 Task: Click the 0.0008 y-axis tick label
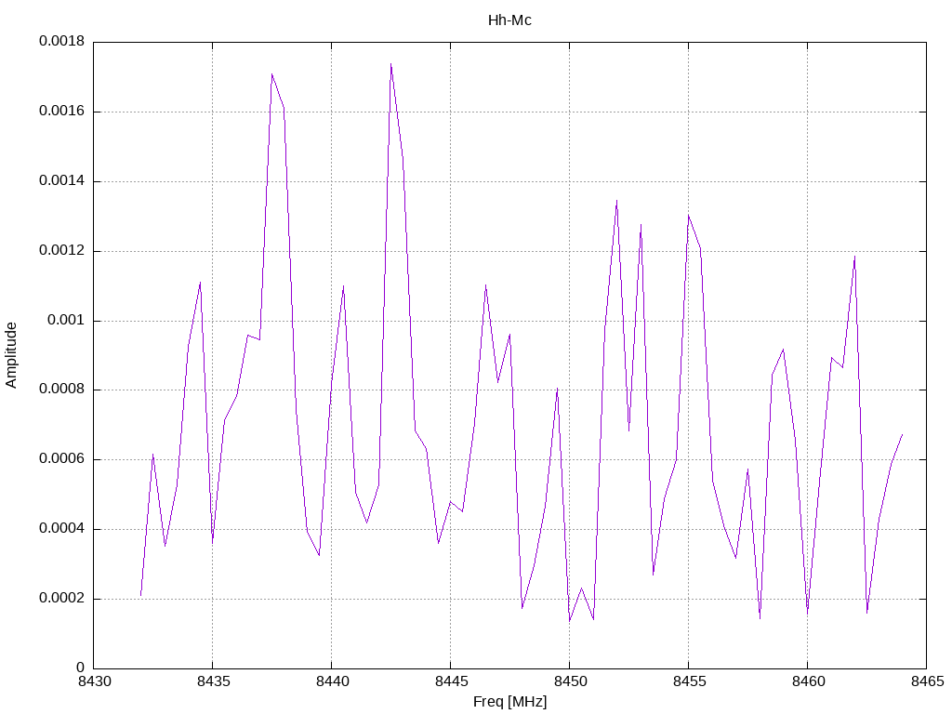[x=61, y=390]
